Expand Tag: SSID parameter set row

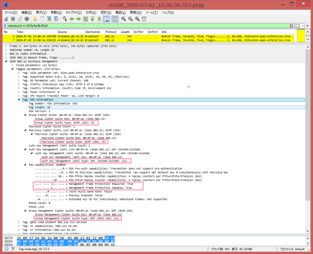click(19, 73)
